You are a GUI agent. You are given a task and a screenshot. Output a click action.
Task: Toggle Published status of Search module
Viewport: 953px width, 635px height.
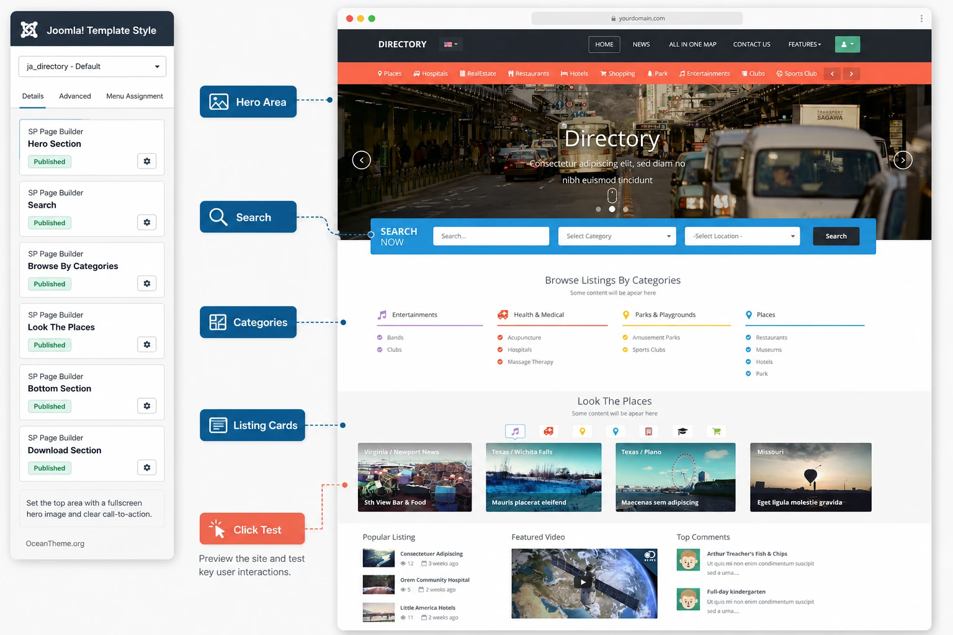[50, 223]
